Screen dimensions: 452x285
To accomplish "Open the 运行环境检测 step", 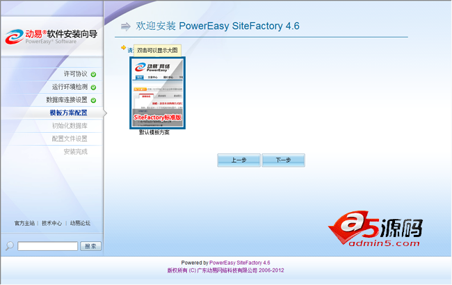I will [x=70, y=87].
